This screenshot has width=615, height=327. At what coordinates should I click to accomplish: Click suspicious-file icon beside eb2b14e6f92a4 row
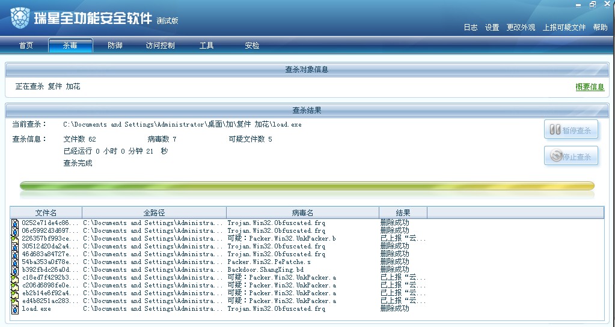[15, 294]
